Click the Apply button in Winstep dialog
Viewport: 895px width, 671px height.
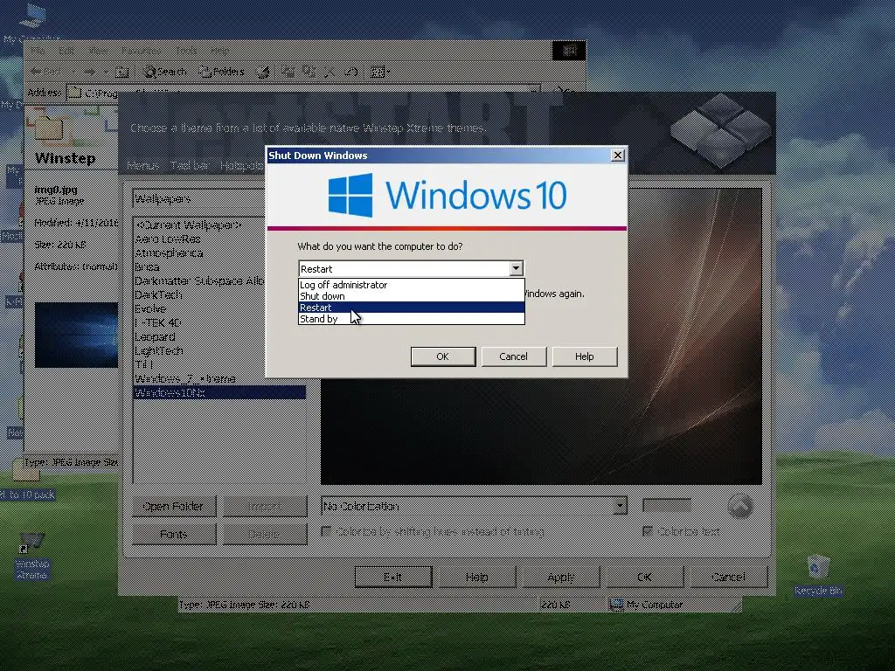click(x=560, y=577)
